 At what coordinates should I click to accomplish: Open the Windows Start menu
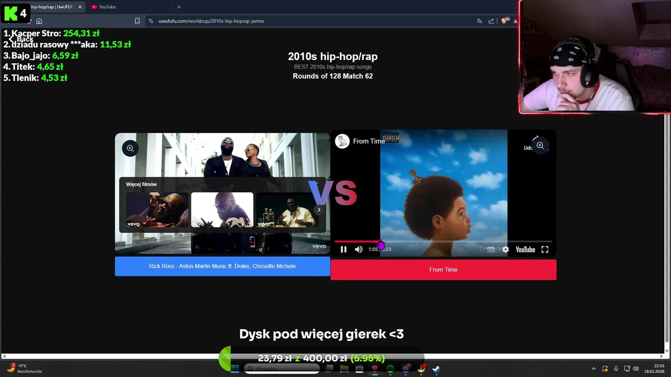coord(235,369)
